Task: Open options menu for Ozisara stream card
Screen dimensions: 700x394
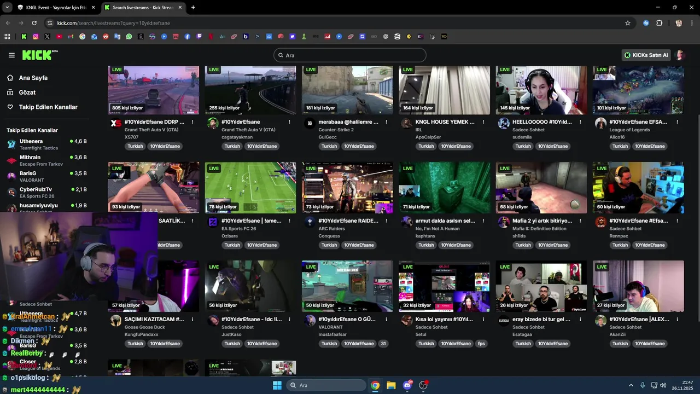Action: click(289, 221)
